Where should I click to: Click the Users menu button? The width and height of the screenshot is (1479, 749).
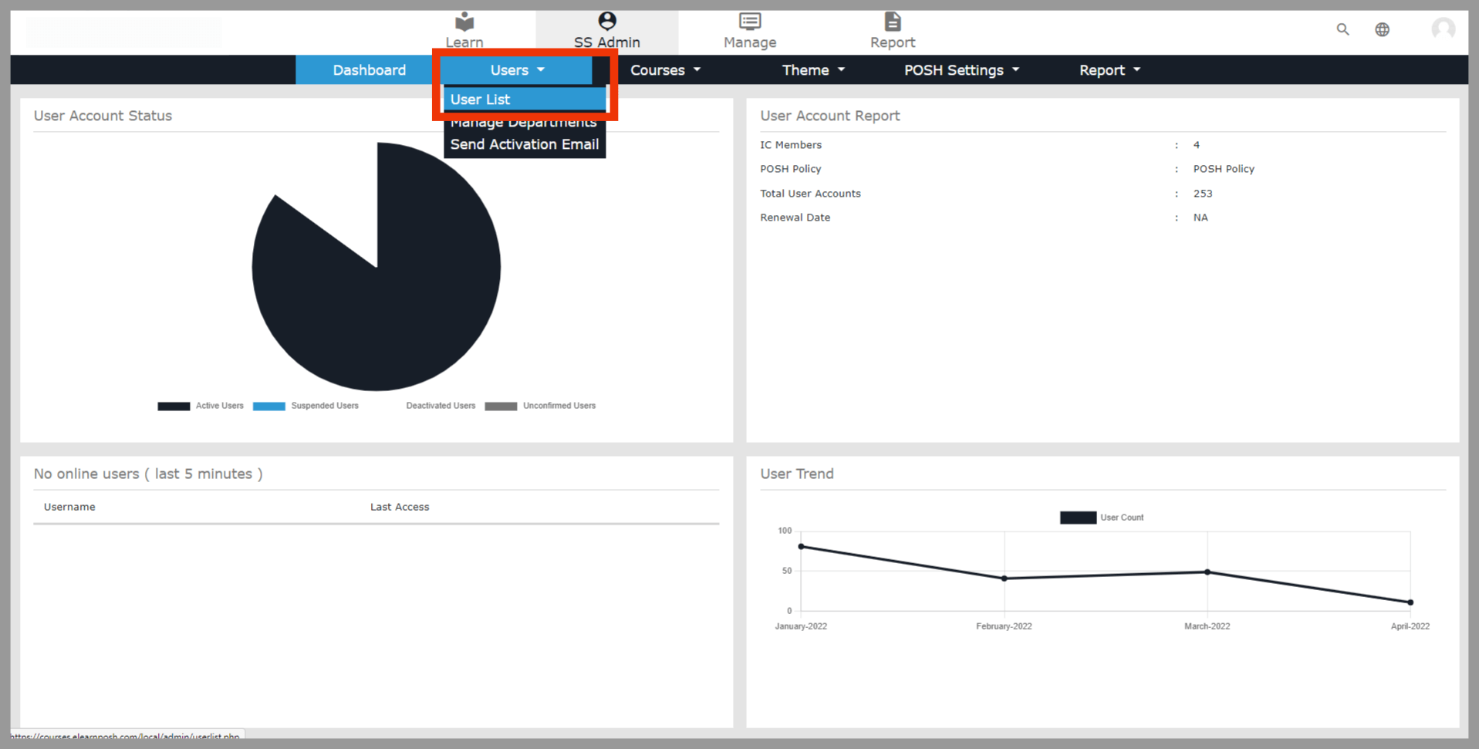tap(516, 70)
